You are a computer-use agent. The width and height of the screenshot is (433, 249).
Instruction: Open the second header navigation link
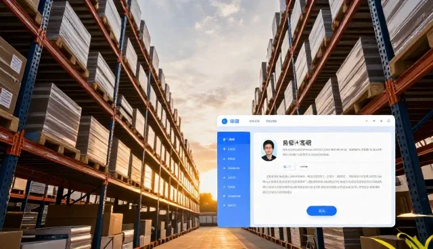pos(271,121)
